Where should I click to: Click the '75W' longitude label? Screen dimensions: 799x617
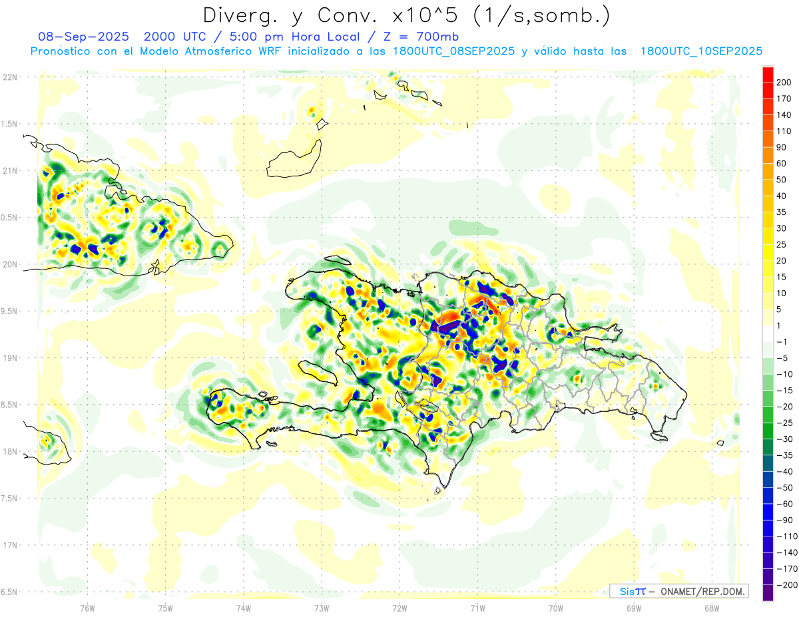166,608
